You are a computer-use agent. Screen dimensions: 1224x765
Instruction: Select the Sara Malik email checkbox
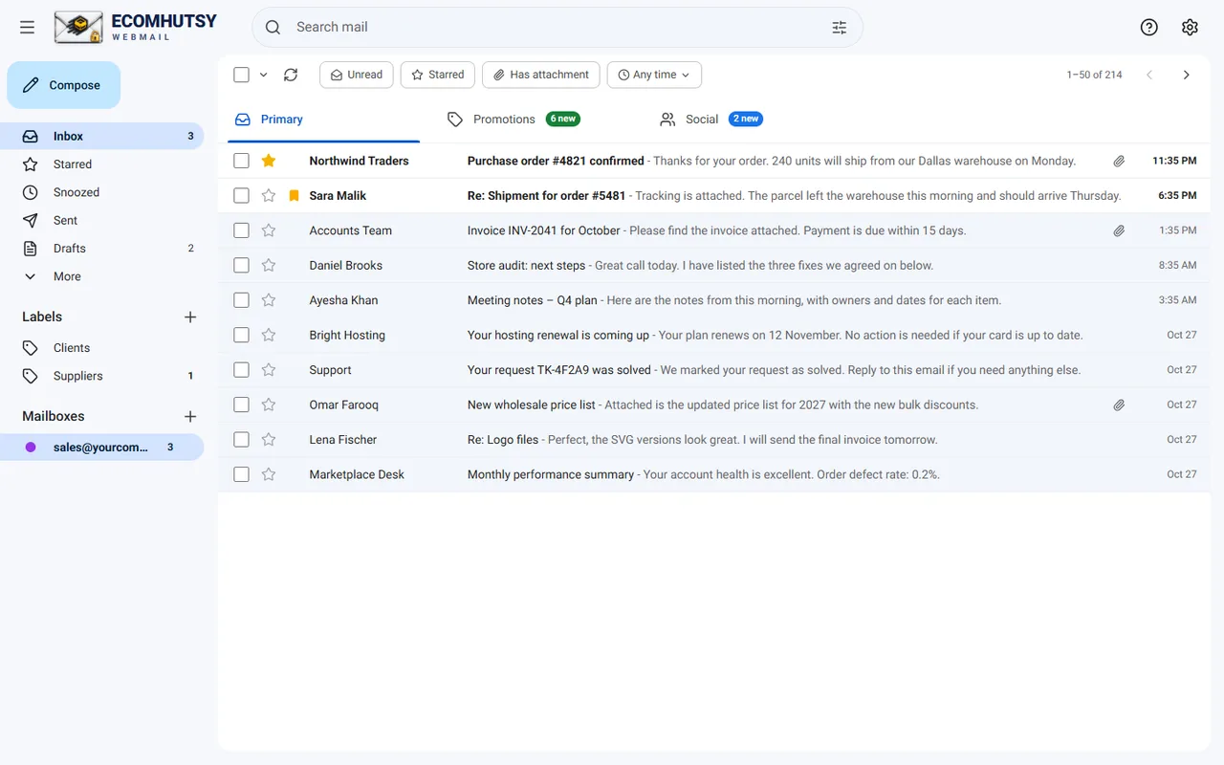tap(241, 196)
